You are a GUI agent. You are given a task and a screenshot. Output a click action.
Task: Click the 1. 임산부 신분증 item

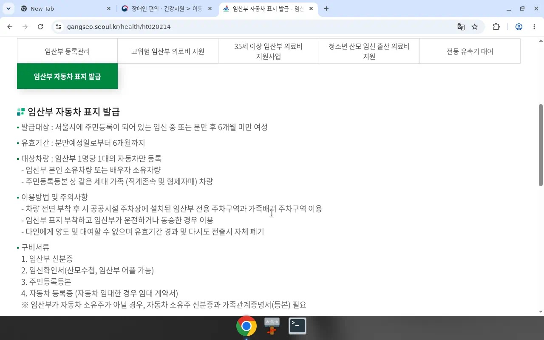coord(47,259)
